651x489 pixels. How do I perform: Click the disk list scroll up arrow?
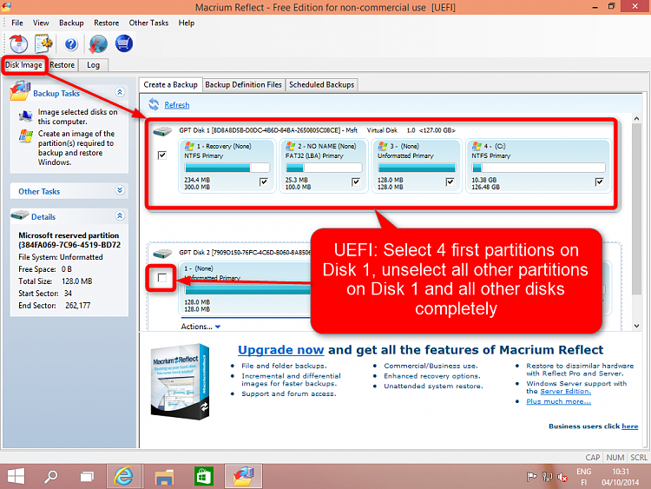click(637, 119)
